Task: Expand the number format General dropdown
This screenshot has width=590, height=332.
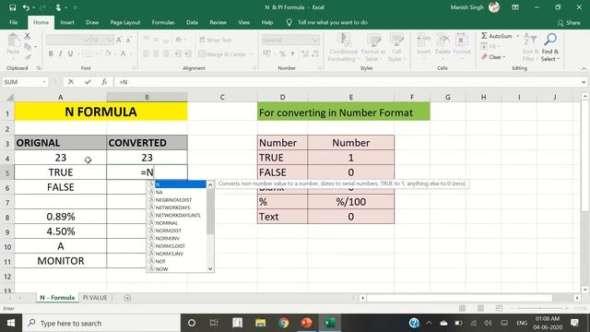Action: 314,40
